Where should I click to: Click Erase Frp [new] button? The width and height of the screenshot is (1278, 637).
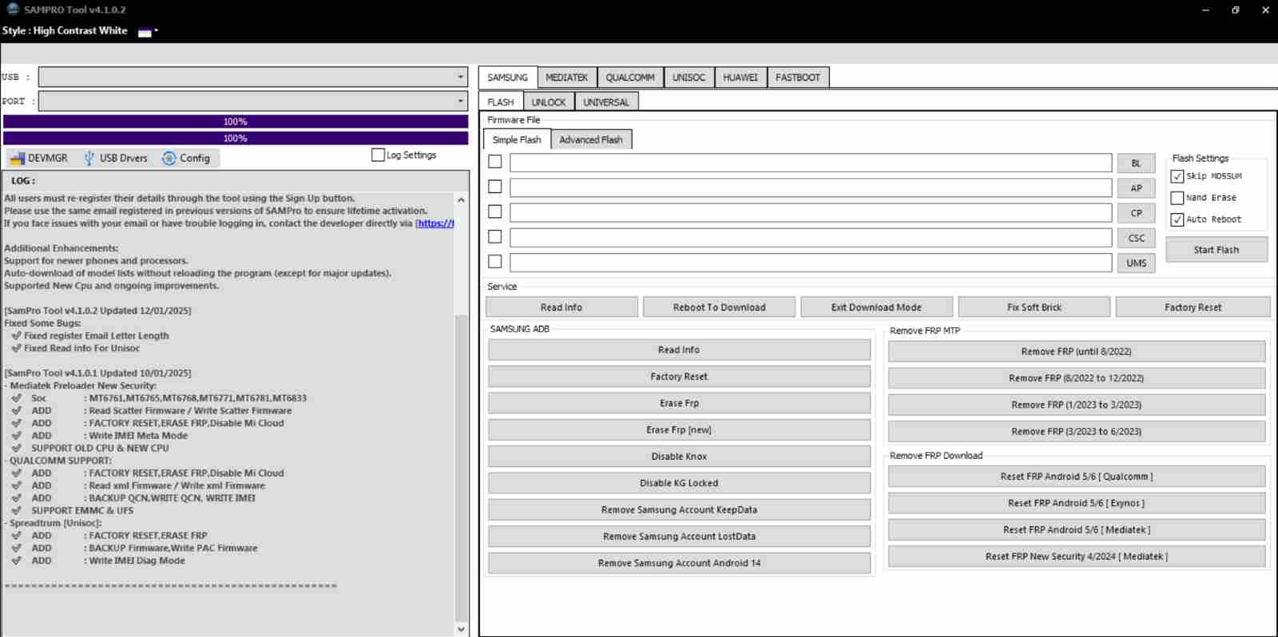[x=679, y=429]
